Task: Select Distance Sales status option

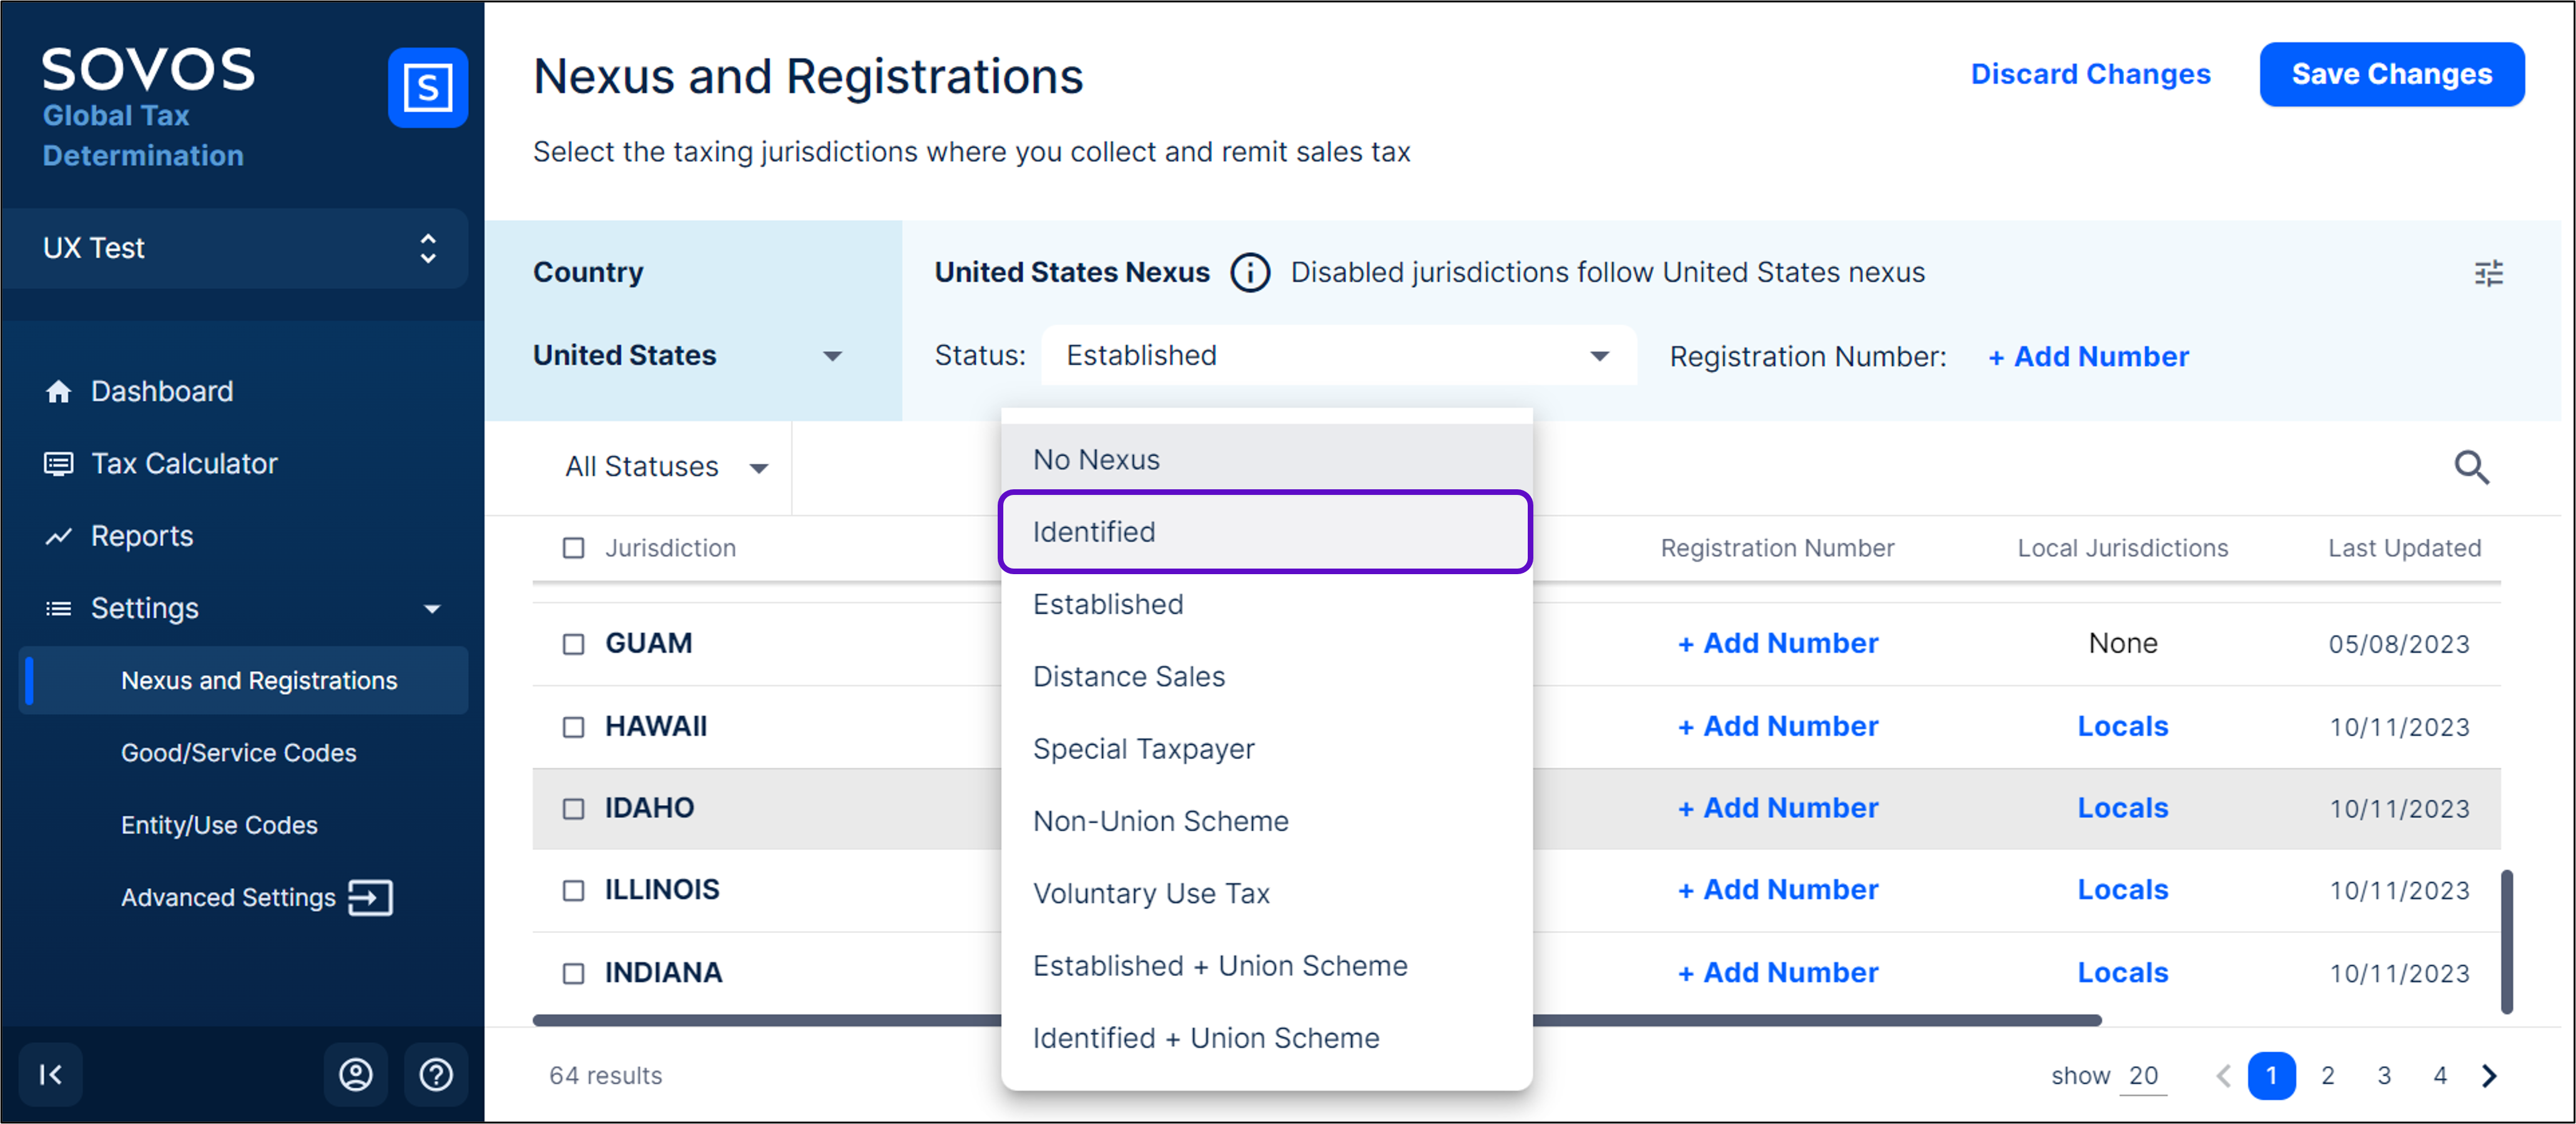Action: pos(1266,677)
